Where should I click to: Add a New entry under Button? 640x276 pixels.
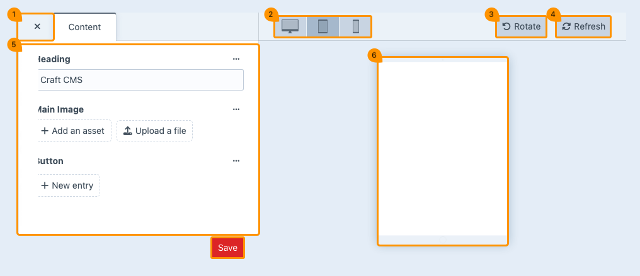click(68, 185)
